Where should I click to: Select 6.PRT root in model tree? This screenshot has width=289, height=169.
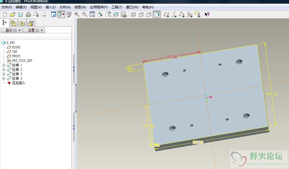click(x=11, y=43)
